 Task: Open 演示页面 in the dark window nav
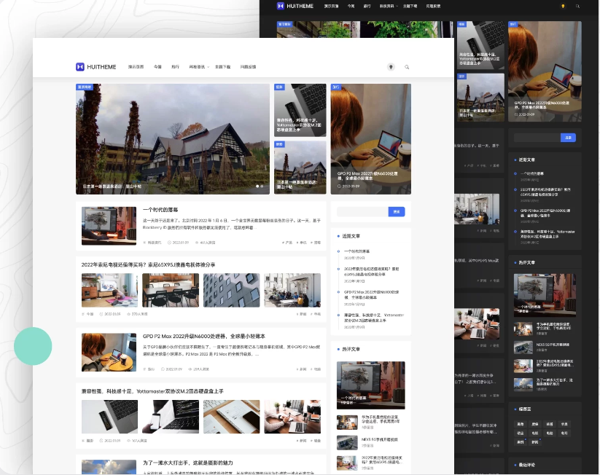point(332,6)
